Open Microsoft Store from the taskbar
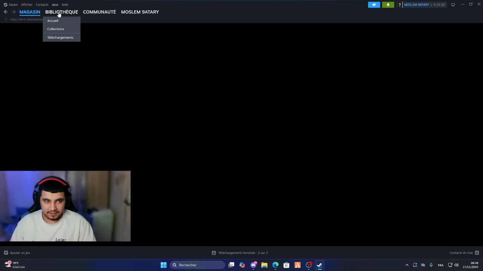 tap(286, 265)
